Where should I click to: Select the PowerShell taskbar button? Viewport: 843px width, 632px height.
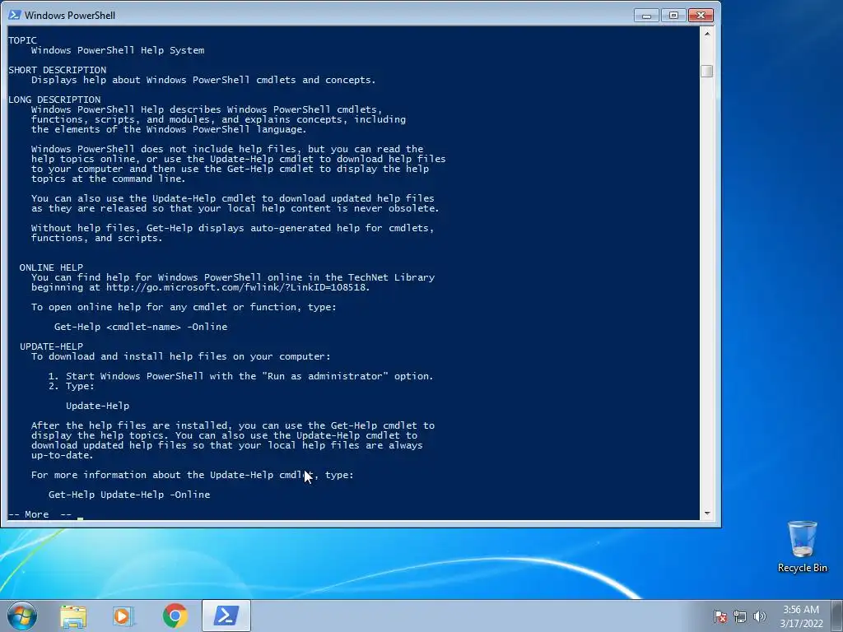pos(226,616)
